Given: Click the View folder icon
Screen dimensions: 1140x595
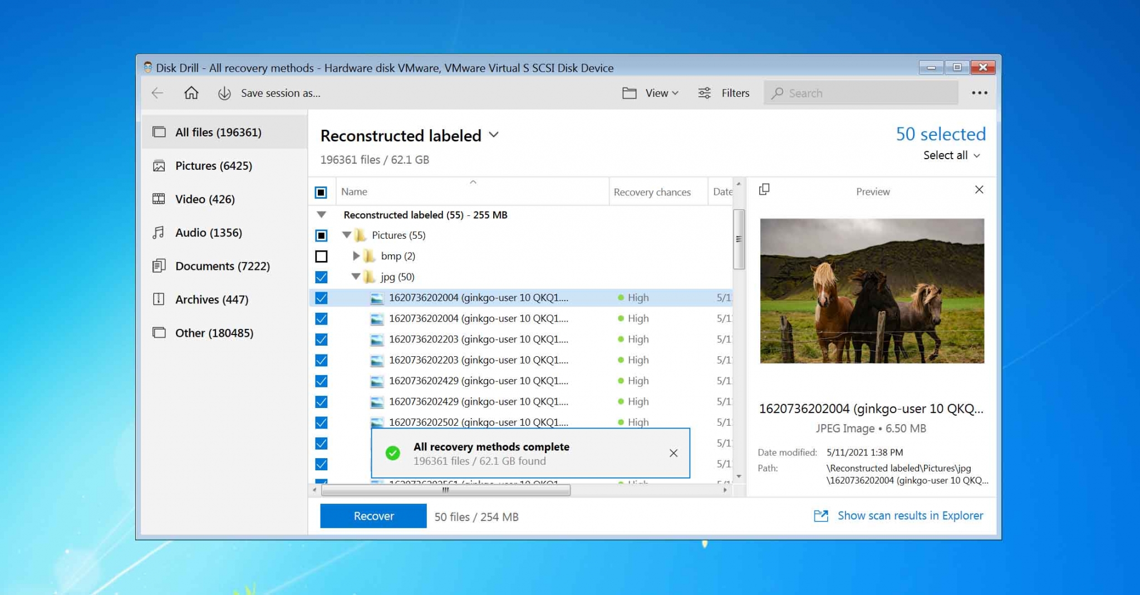Looking at the screenshot, I should point(630,93).
